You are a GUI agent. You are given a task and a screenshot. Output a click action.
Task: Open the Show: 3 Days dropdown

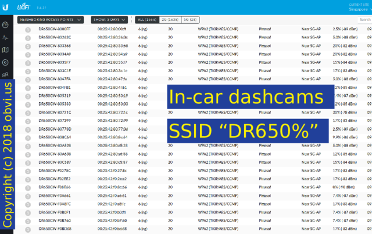click(x=109, y=20)
